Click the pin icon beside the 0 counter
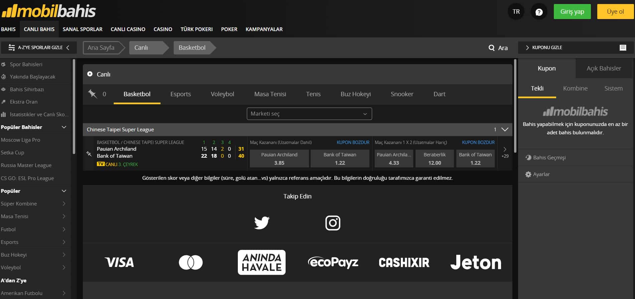635x299 pixels. pyautogui.click(x=92, y=94)
